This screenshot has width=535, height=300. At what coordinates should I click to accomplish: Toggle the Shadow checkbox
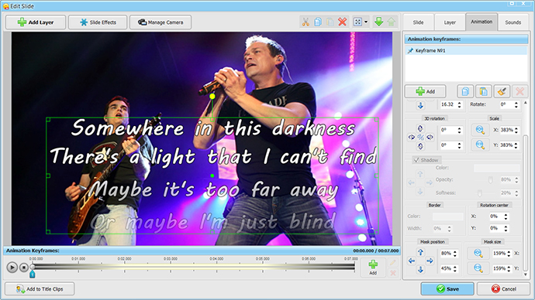[416, 160]
